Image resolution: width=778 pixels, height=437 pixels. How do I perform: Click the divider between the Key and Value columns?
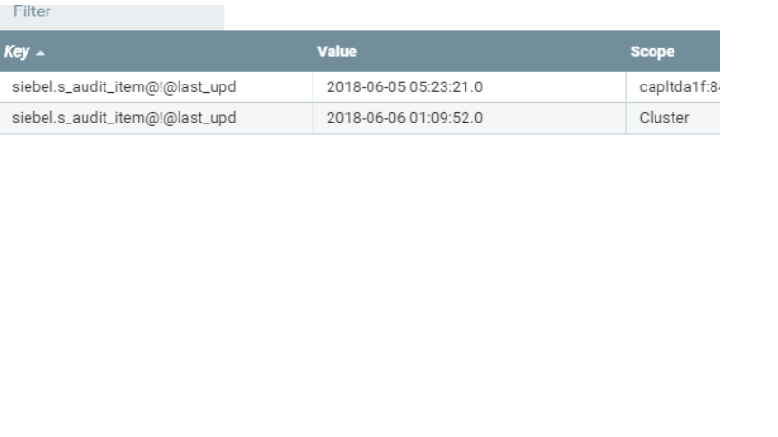pos(313,103)
